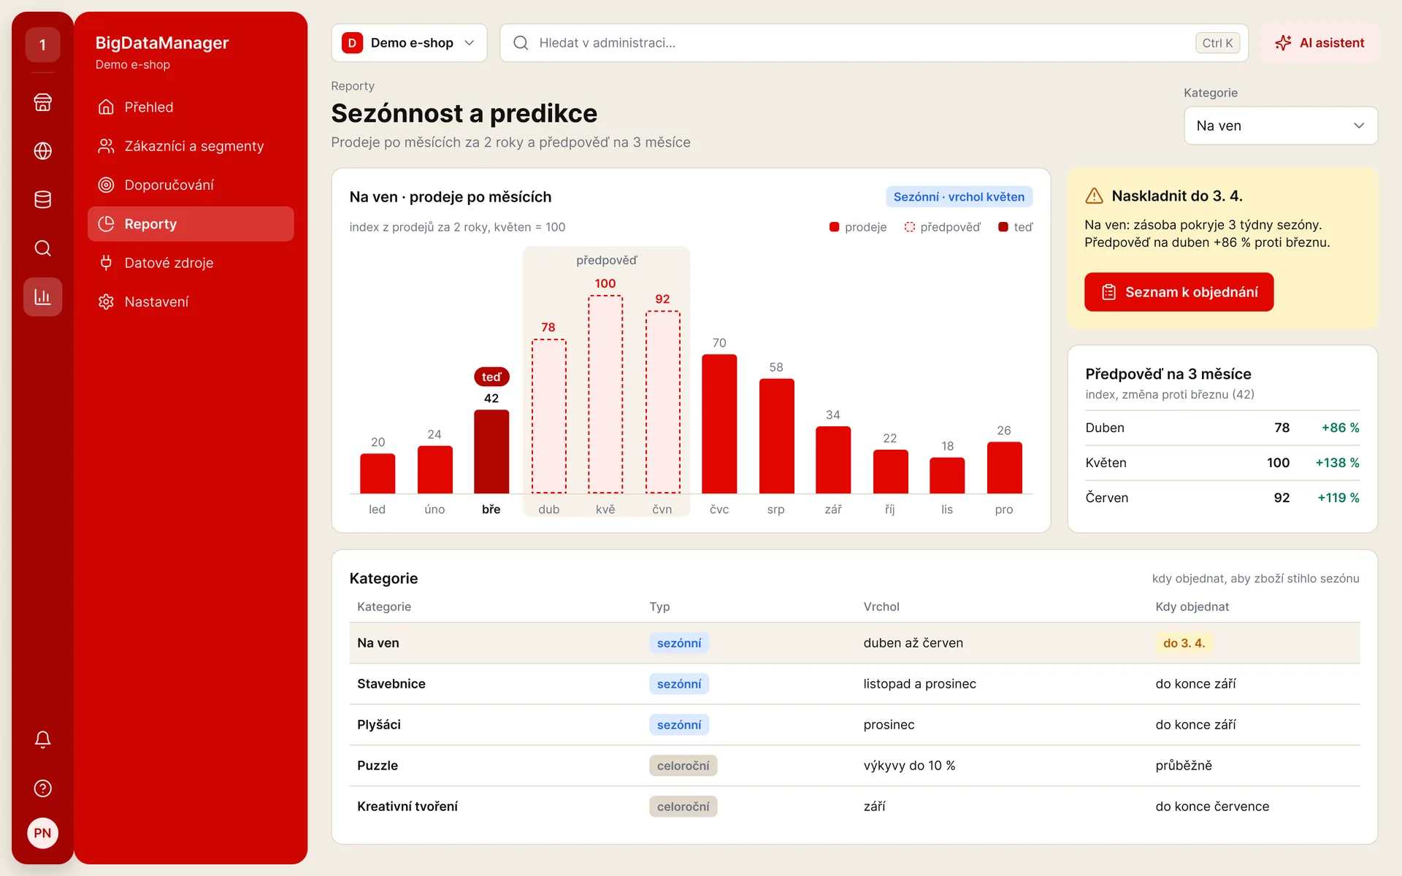Open the Demo e-shop selector dropdown
The image size is (1402, 876).
click(x=409, y=43)
